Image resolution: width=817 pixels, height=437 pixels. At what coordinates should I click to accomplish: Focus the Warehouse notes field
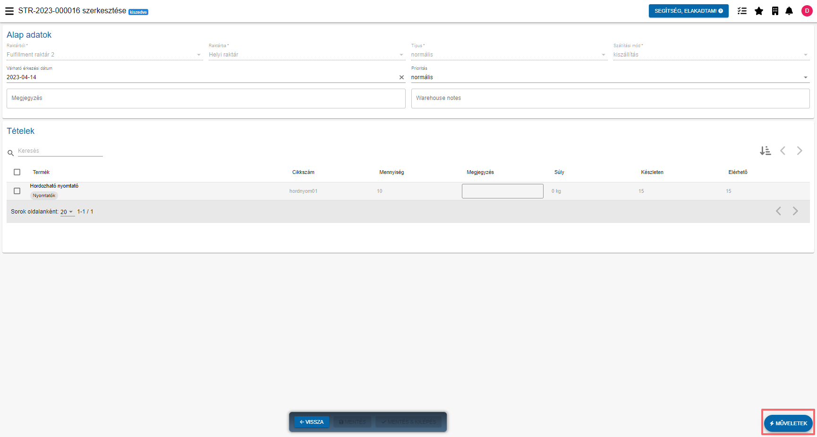click(610, 99)
